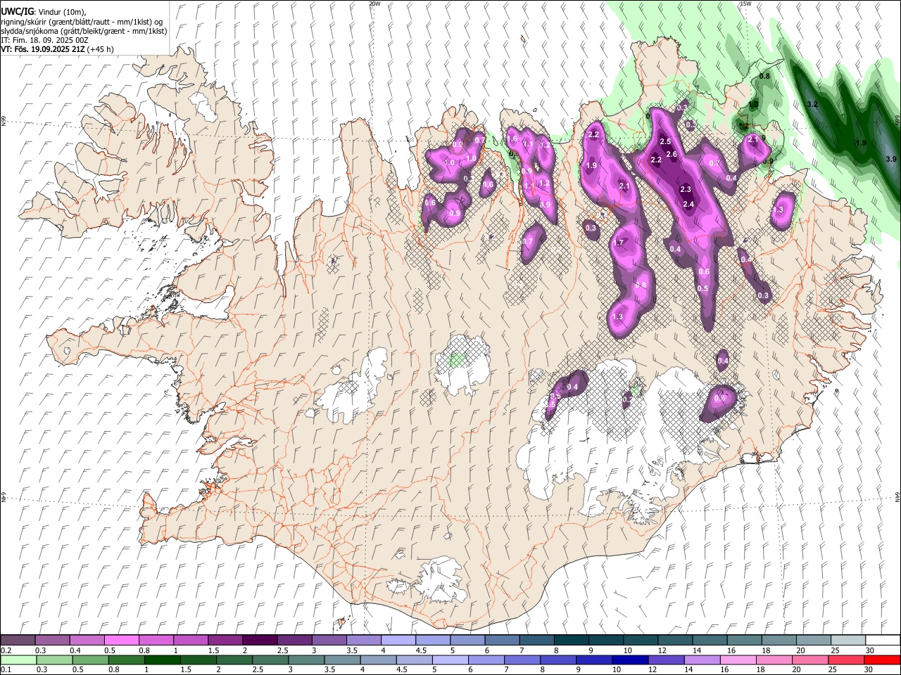This screenshot has height=675, width=901.
Task: Pick the violet 12 rain legend swatch
Action: (666, 660)
